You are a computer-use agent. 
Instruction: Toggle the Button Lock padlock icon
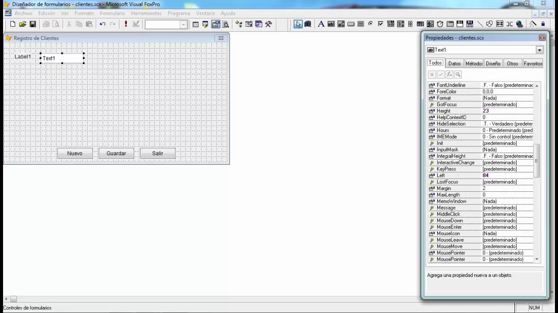(x=543, y=24)
